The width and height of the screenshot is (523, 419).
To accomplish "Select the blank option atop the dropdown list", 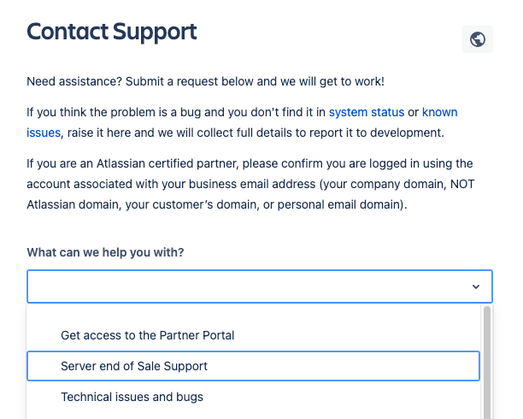I will [253, 312].
